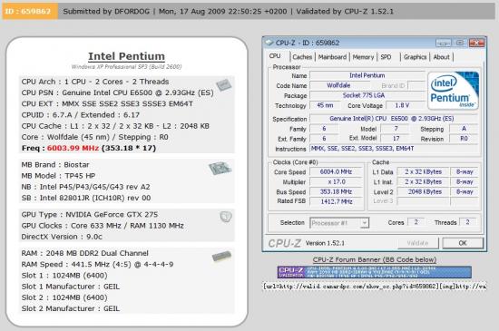499x331 pixels.
Task: Click the GPU icon beside GeForce GTX 275
Action: (x=226, y=217)
